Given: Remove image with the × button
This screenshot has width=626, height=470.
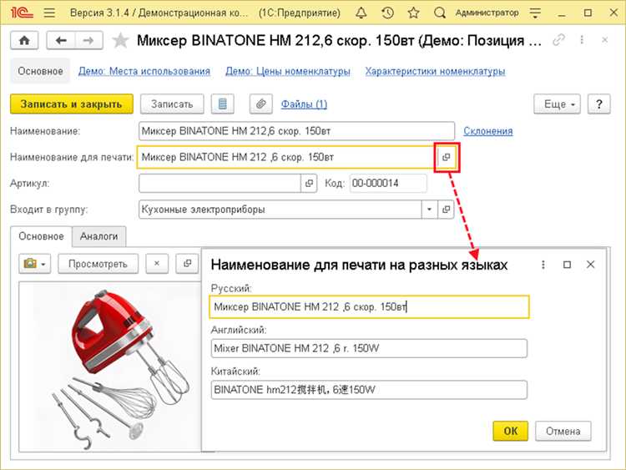Looking at the screenshot, I should coord(157,264).
